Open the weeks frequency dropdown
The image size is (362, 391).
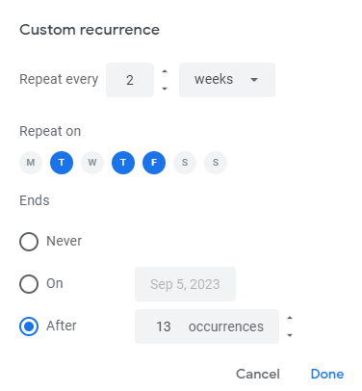click(x=227, y=80)
